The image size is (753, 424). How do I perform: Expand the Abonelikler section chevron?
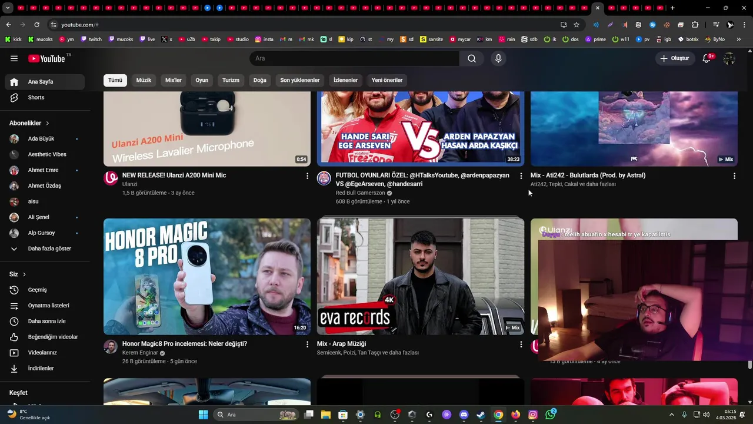point(47,123)
